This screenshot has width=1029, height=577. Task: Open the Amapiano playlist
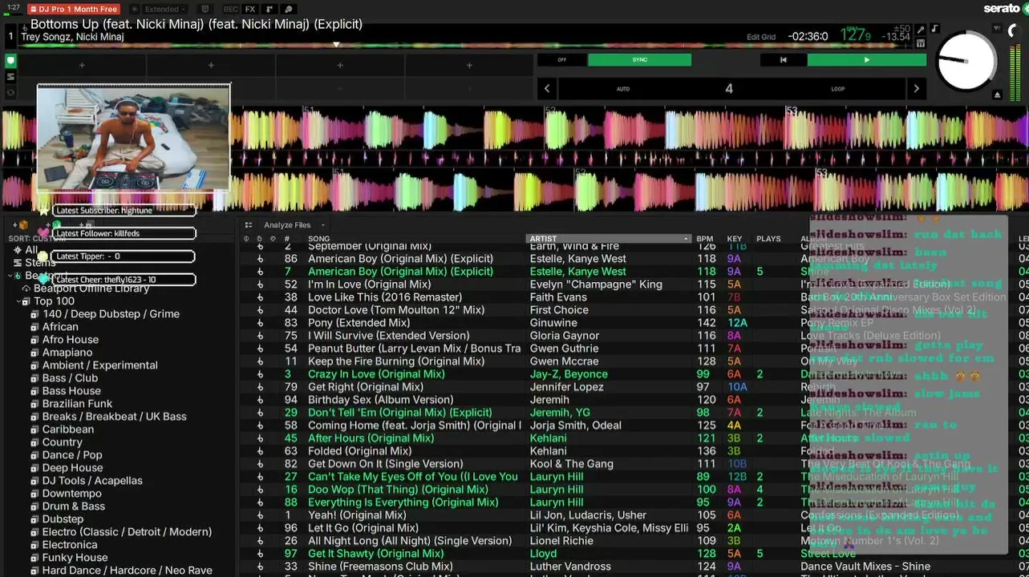coord(67,353)
